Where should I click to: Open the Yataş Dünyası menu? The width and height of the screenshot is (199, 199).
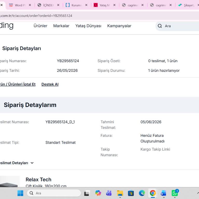click(88, 26)
